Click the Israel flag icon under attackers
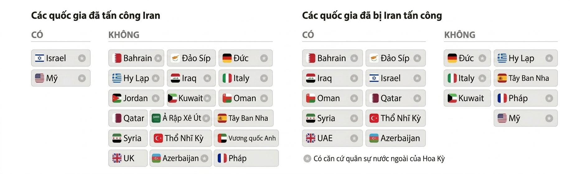This screenshot has height=174, width=570. click(40, 58)
